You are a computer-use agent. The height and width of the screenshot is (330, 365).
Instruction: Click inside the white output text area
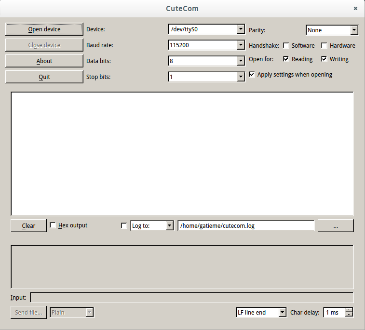182,154
